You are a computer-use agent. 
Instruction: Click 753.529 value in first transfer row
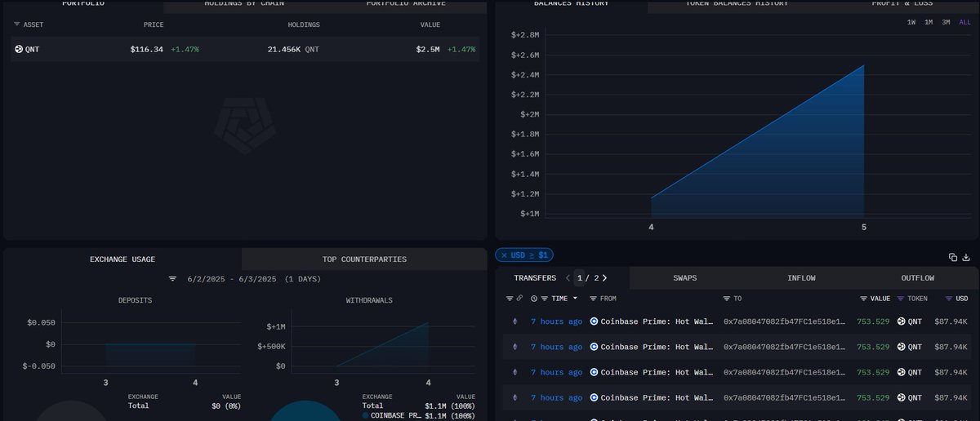coord(874,321)
